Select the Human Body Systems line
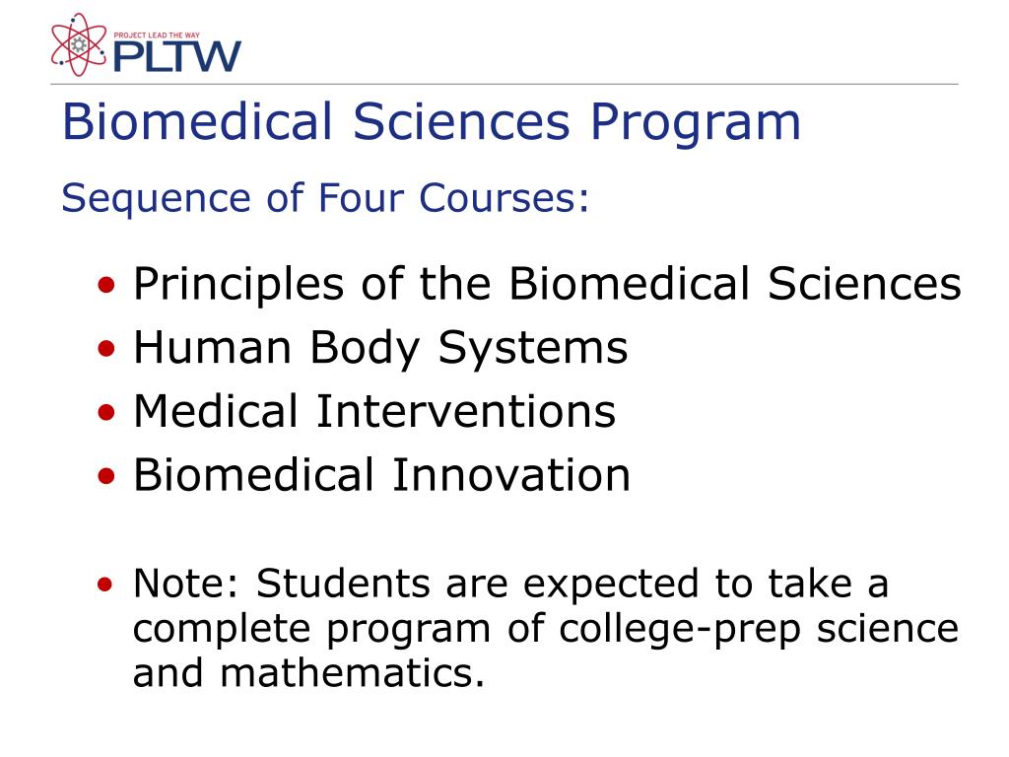 [x=380, y=348]
